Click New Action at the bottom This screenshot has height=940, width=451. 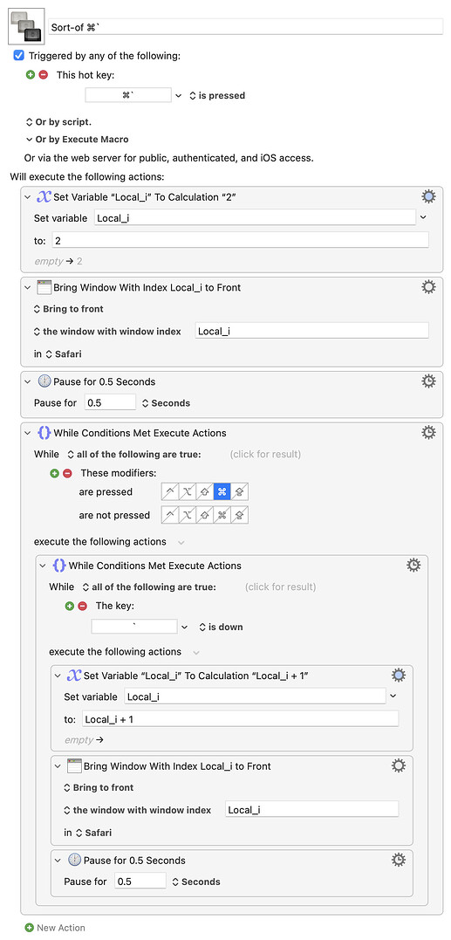click(55, 928)
